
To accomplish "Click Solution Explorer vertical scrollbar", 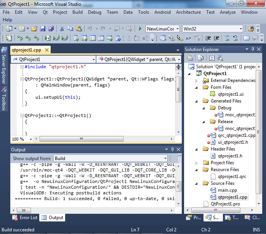I will (258, 132).
